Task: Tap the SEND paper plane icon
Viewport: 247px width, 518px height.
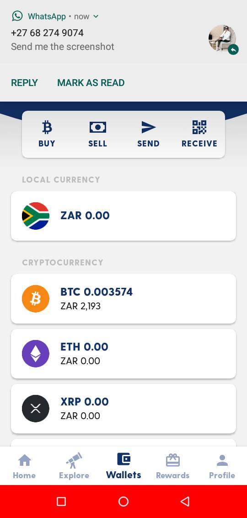Action: click(x=148, y=127)
